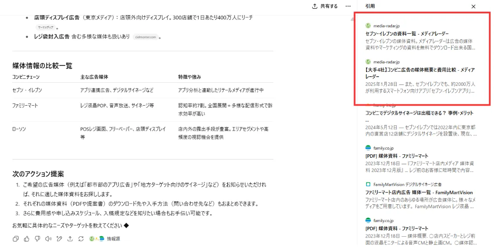Click the 次のアクション提案 heading
494x247 pixels.
[38, 174]
